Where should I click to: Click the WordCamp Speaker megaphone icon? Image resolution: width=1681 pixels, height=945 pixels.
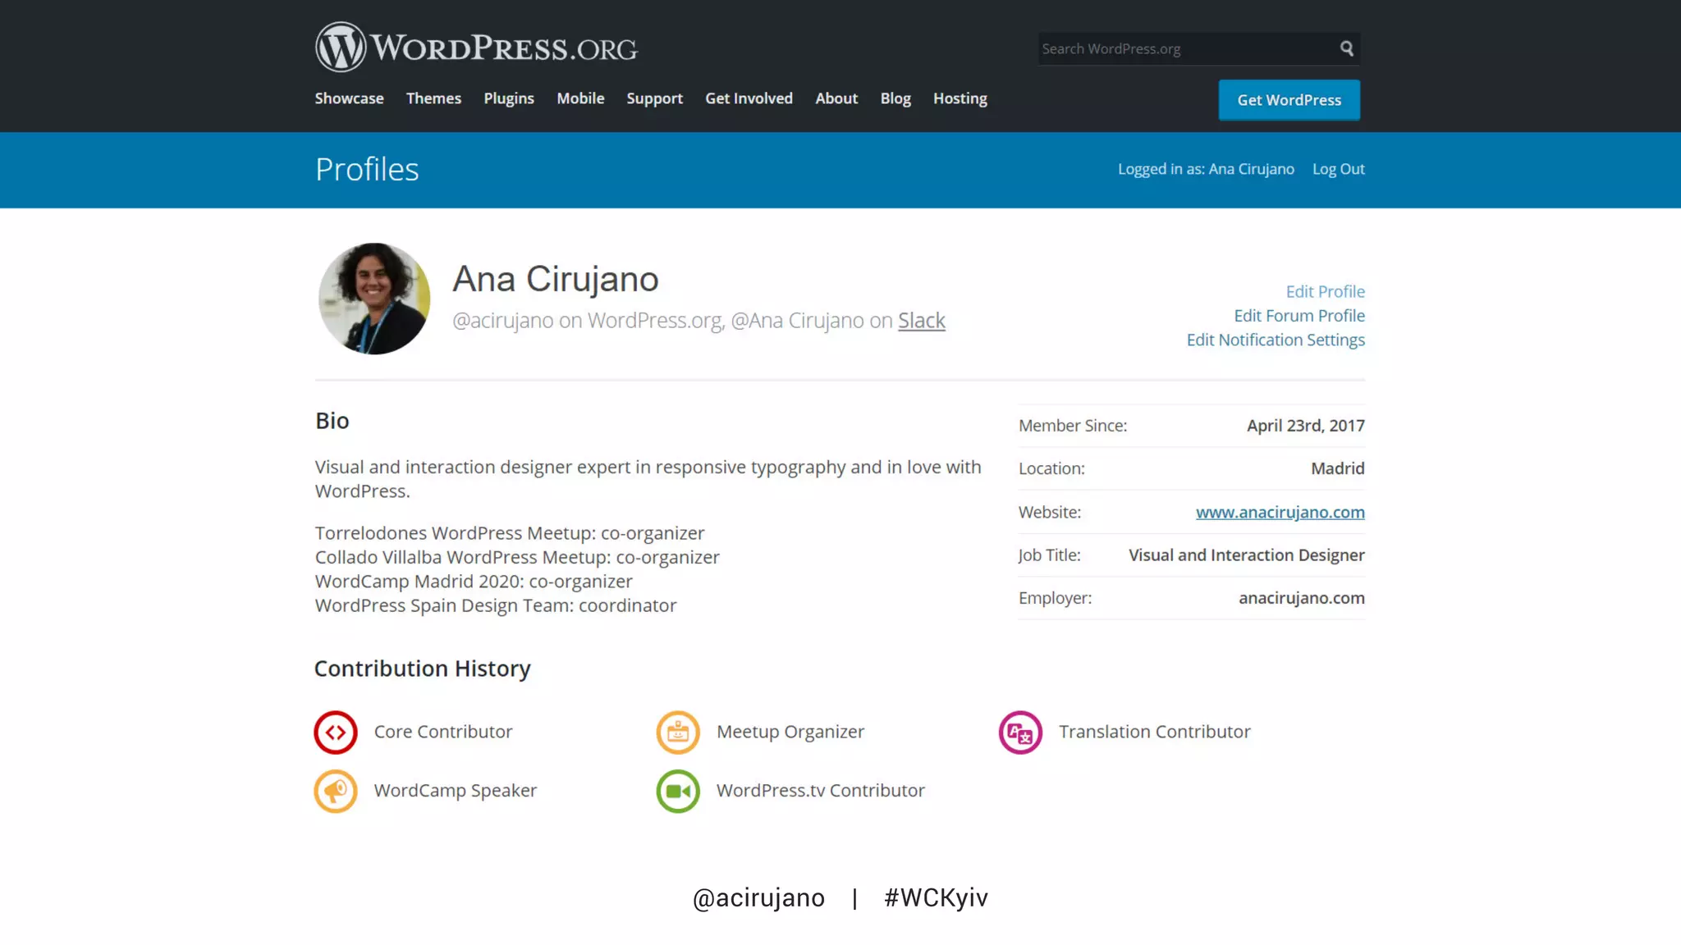click(336, 791)
